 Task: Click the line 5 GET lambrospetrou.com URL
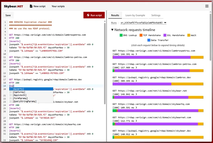(x=50, y=35)
